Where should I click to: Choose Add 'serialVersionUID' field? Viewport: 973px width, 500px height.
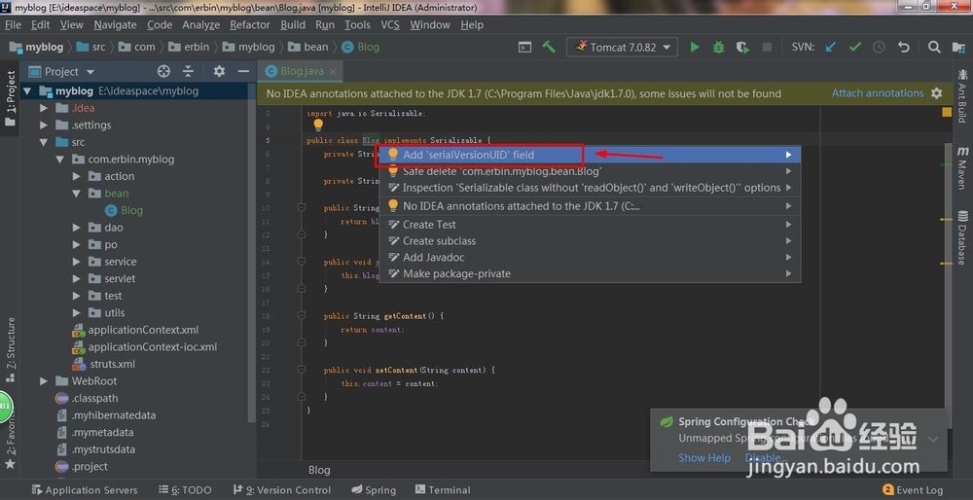coord(590,155)
